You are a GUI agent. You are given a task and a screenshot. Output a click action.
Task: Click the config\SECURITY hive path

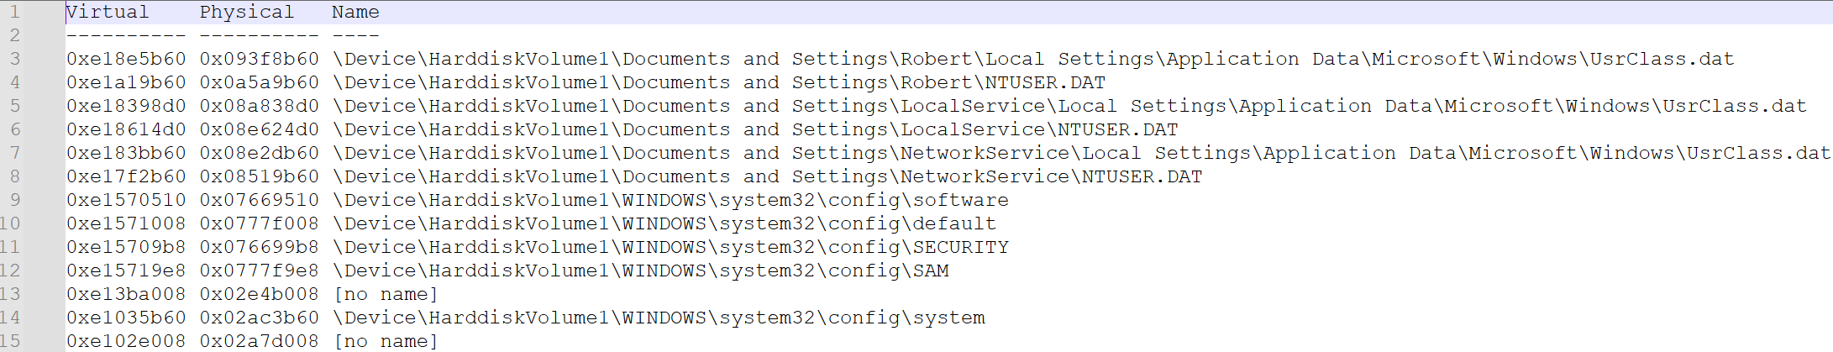670,247
